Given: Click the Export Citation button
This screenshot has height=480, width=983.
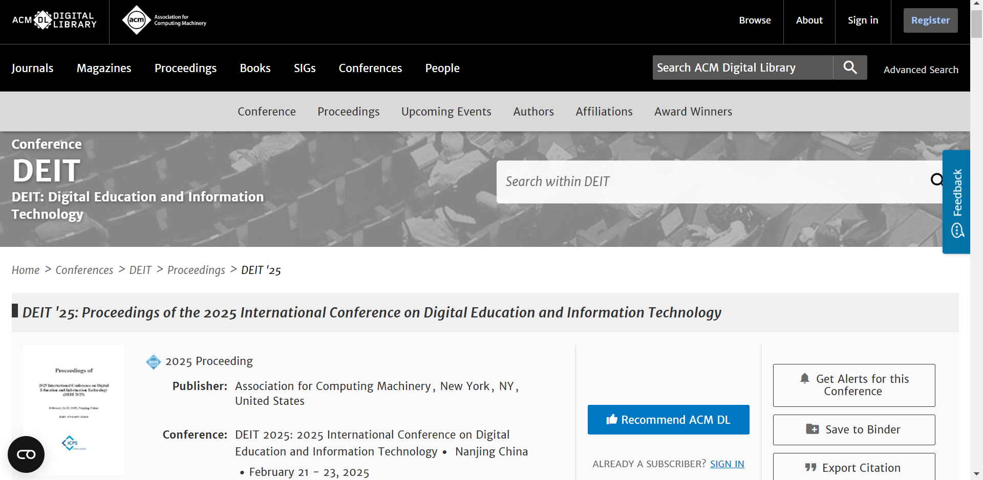Looking at the screenshot, I should point(854,467).
